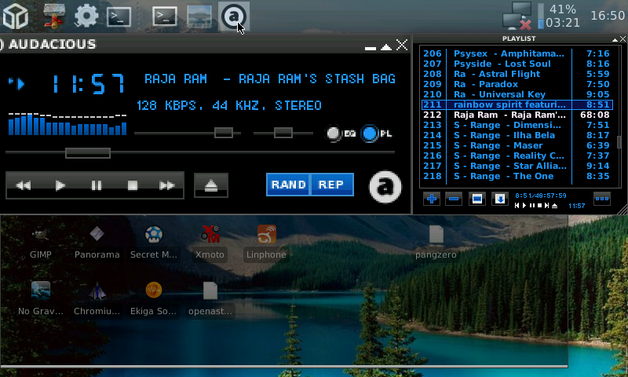Click the spectrum analyzer visualization
Screen dimensions: 628x377
68,124
